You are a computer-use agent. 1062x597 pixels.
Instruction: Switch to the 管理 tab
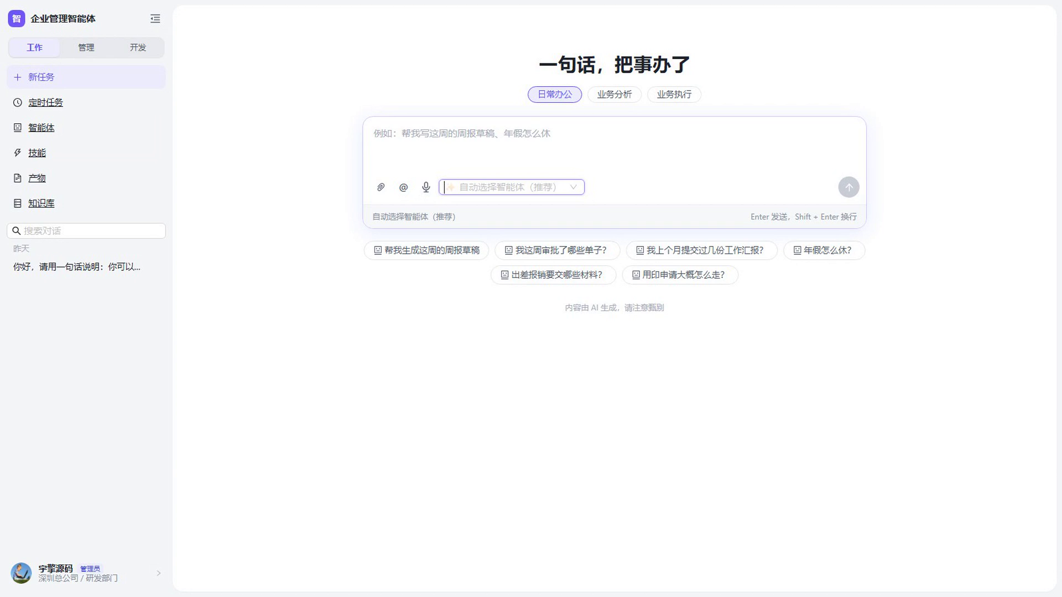(x=86, y=48)
